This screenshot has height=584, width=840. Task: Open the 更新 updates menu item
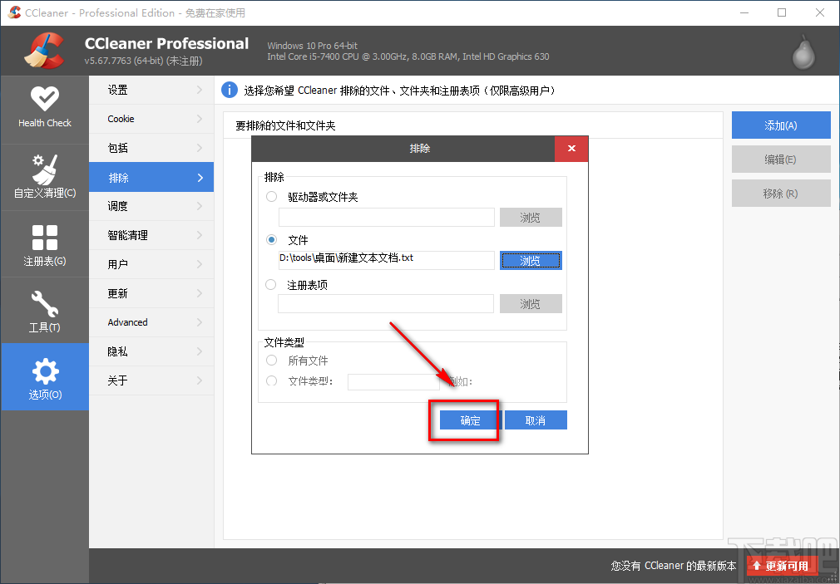(151, 293)
